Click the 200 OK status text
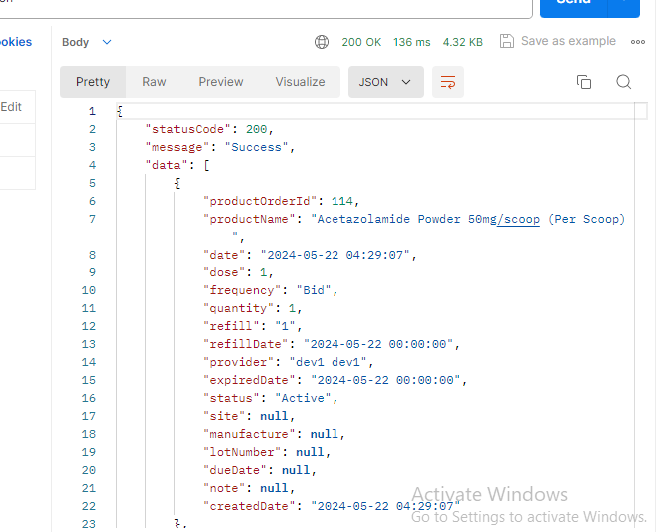The height and width of the screenshot is (532, 671). [361, 42]
